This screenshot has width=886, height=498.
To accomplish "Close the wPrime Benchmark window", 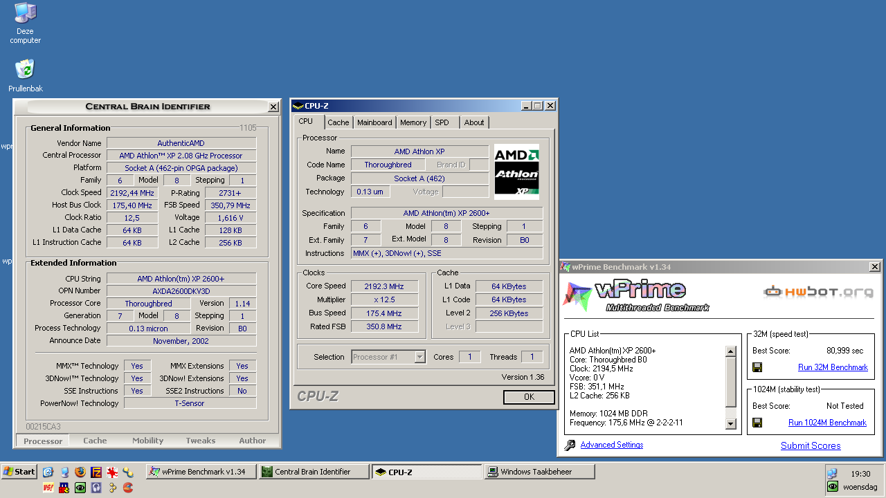I will click(875, 267).
